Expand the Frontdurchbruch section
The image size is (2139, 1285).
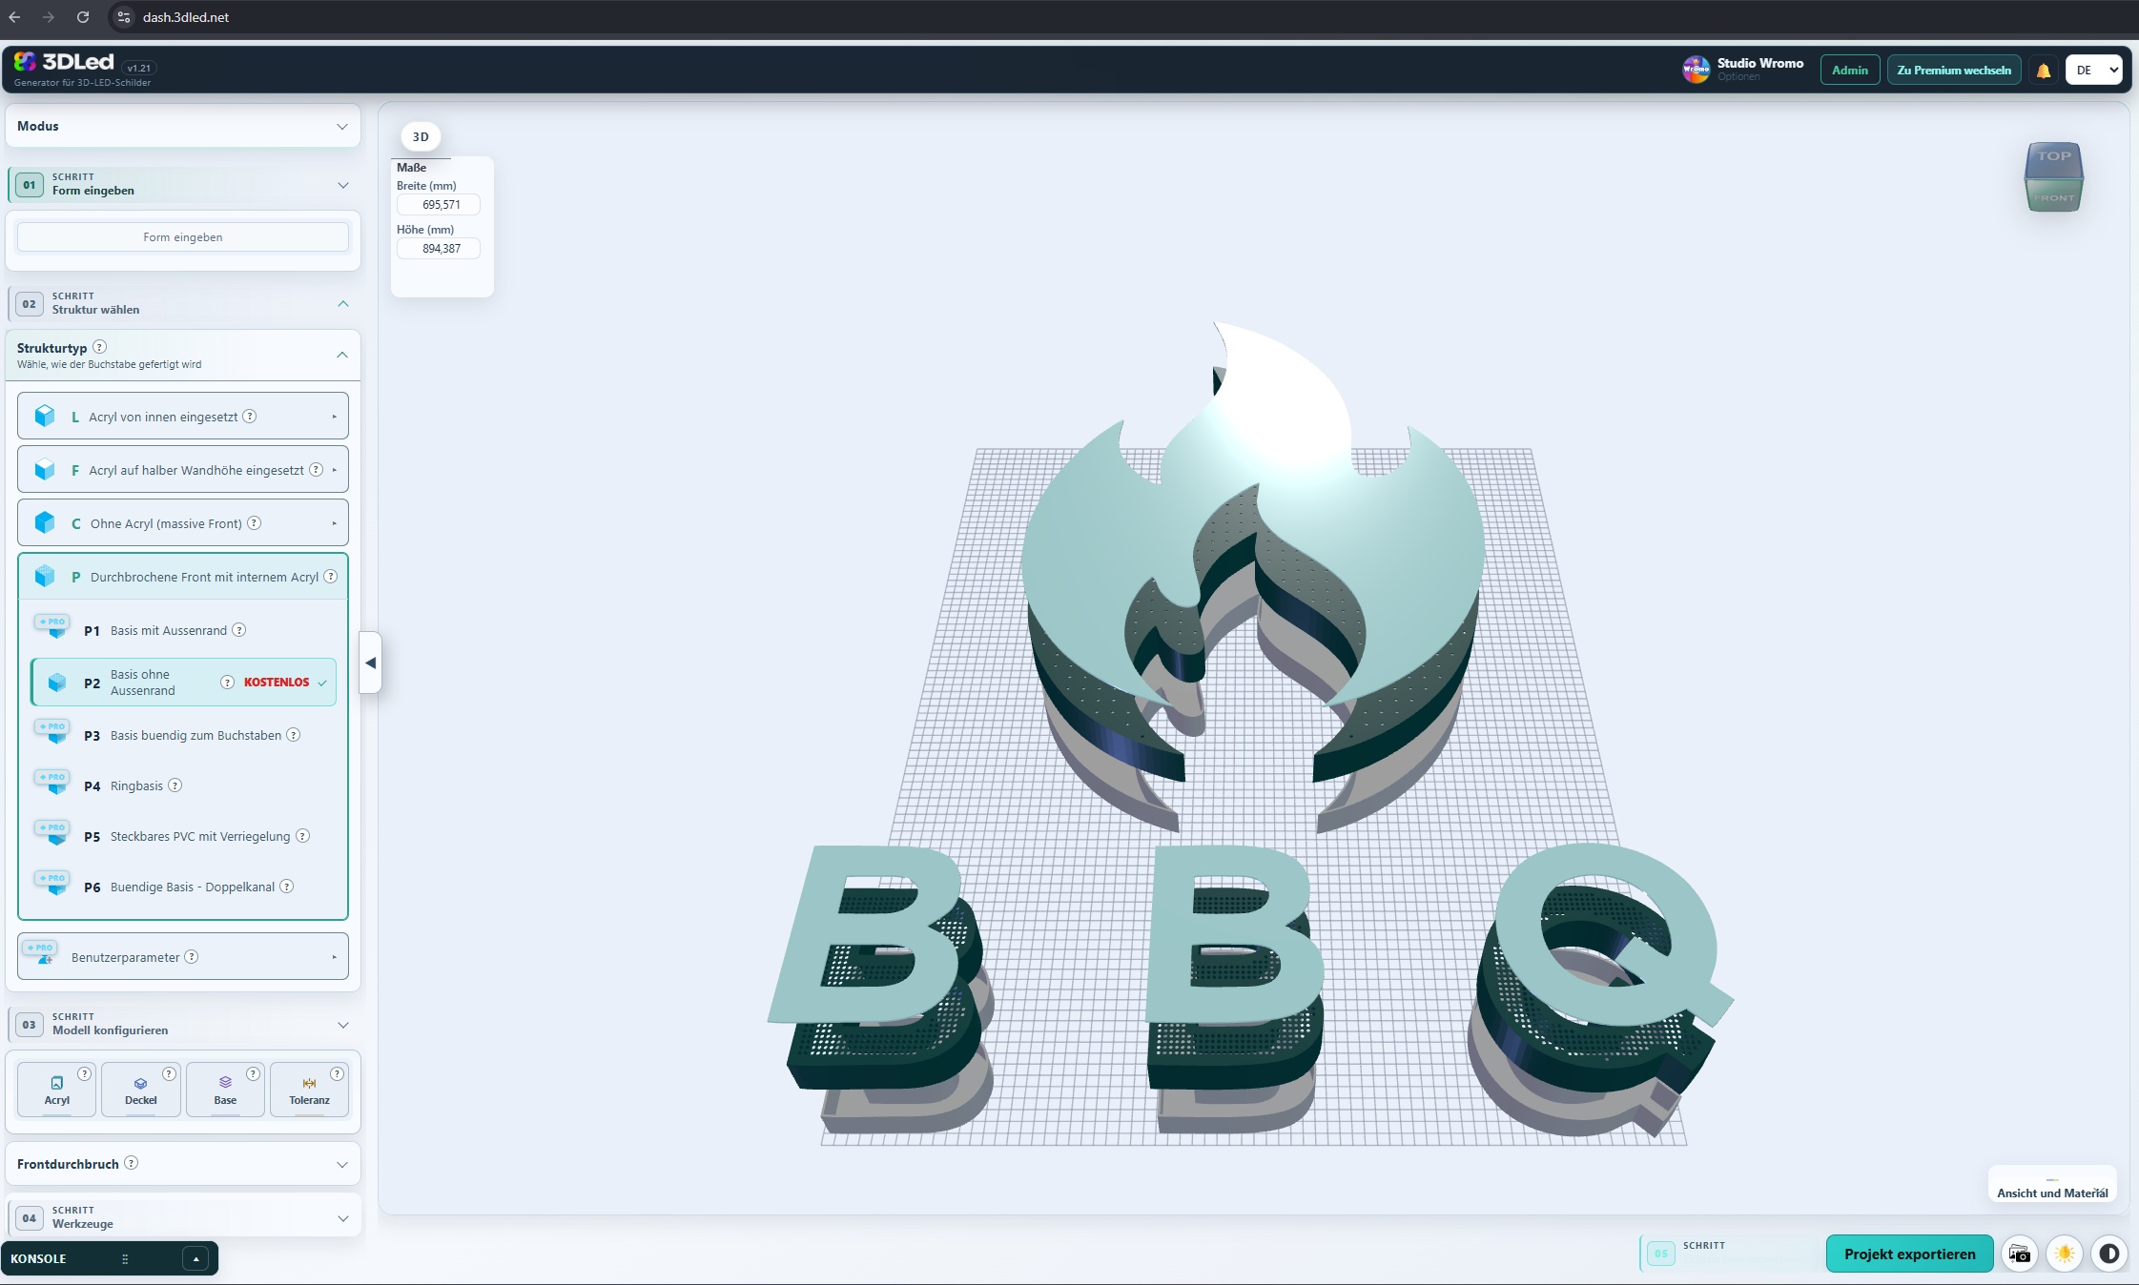click(183, 1164)
